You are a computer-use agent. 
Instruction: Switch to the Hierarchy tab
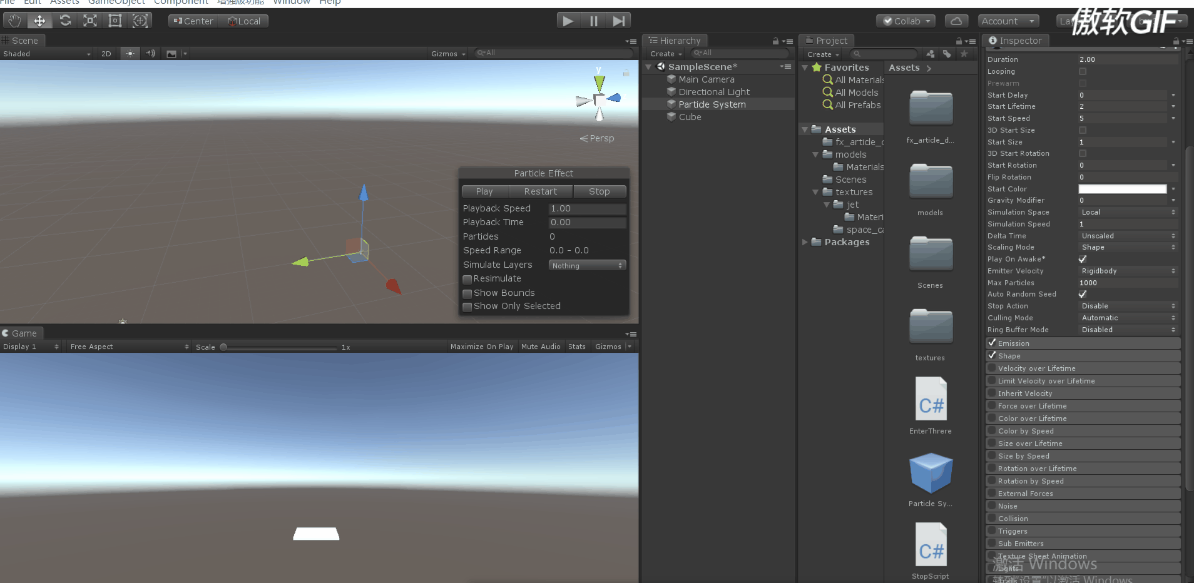pos(675,41)
